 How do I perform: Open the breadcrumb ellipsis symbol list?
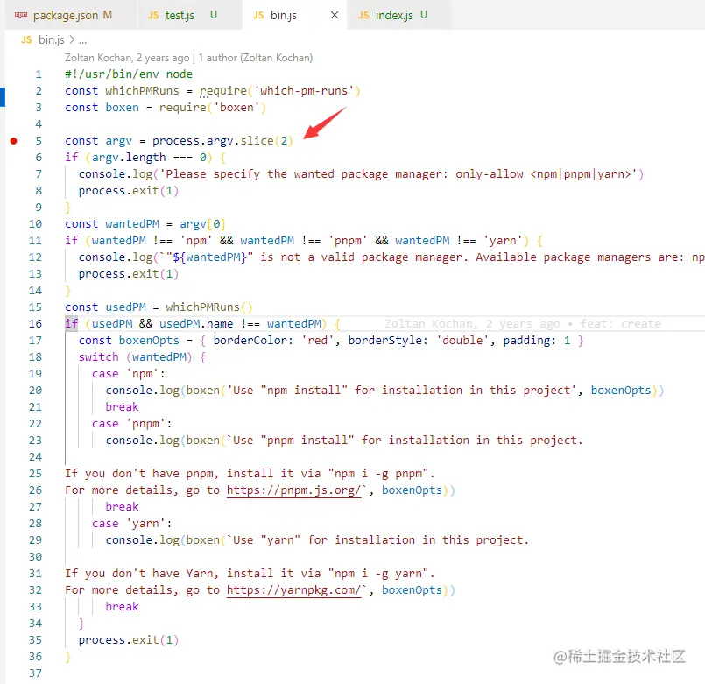[82, 40]
